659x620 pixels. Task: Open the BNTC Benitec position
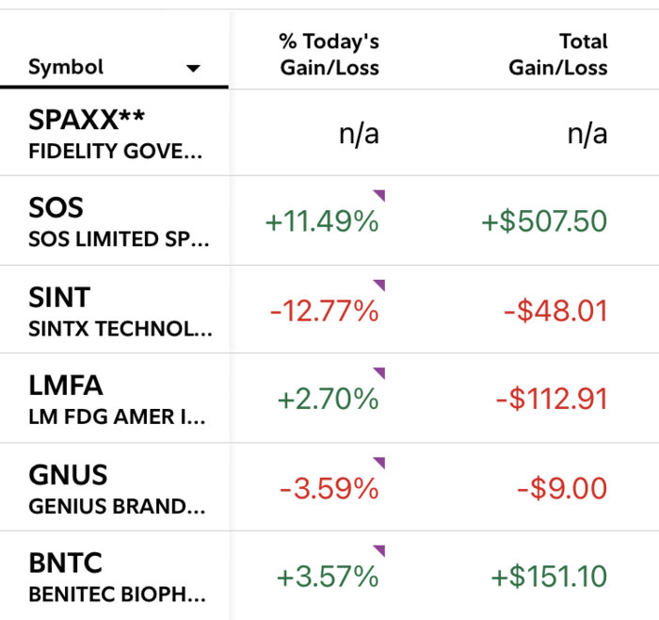pos(66,563)
